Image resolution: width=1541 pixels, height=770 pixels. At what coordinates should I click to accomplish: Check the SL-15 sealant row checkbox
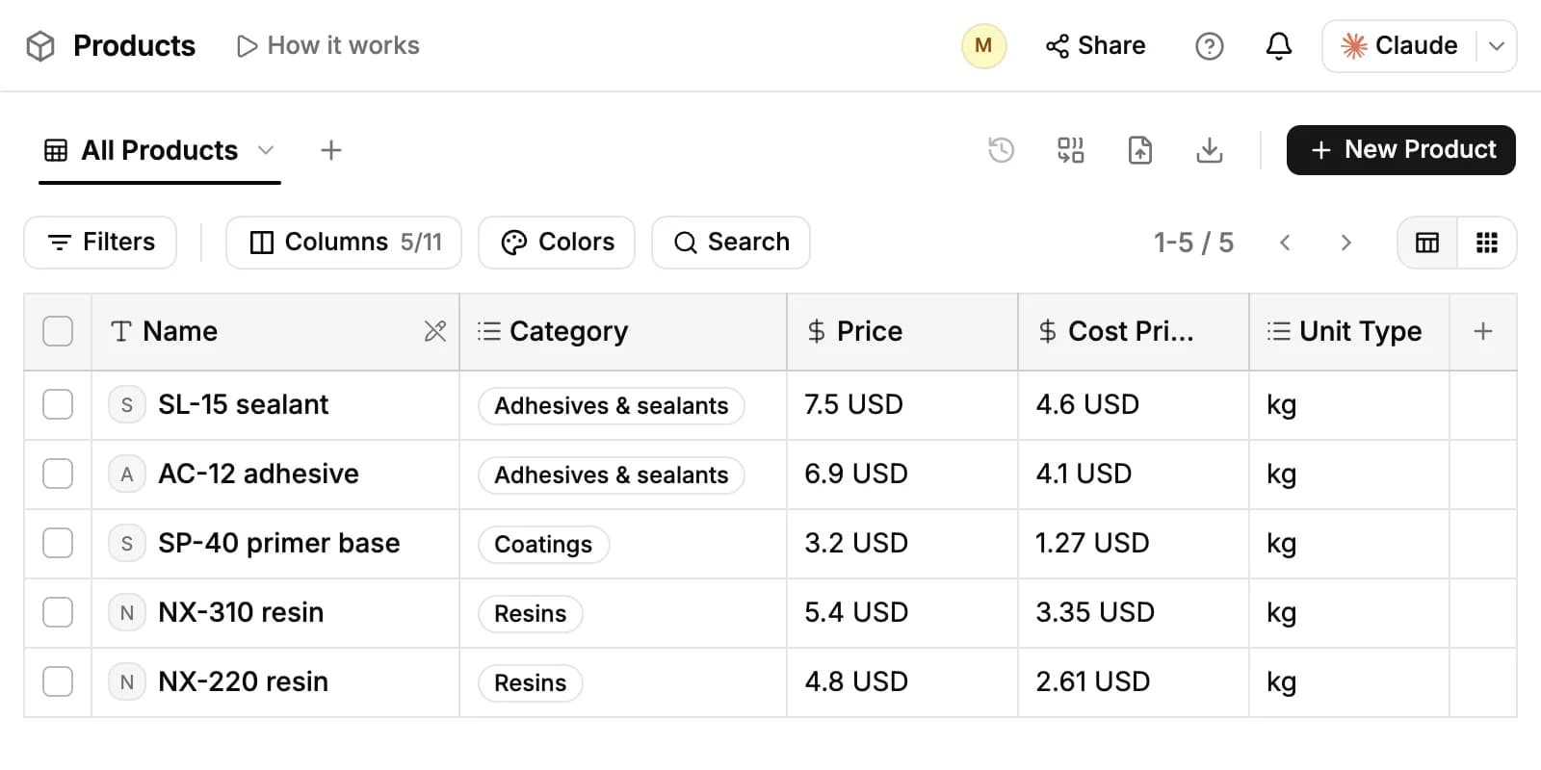pos(58,404)
